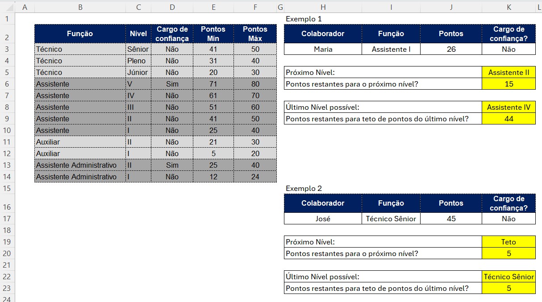The height and width of the screenshot is (302, 542).
Task: Click the "José" collaborator cell
Action: coord(323,219)
